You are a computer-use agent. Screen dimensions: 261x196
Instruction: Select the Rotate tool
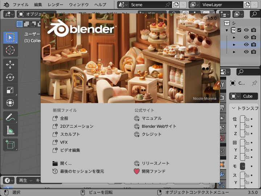pos(10,77)
